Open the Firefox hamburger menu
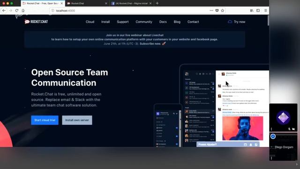 point(266,10)
